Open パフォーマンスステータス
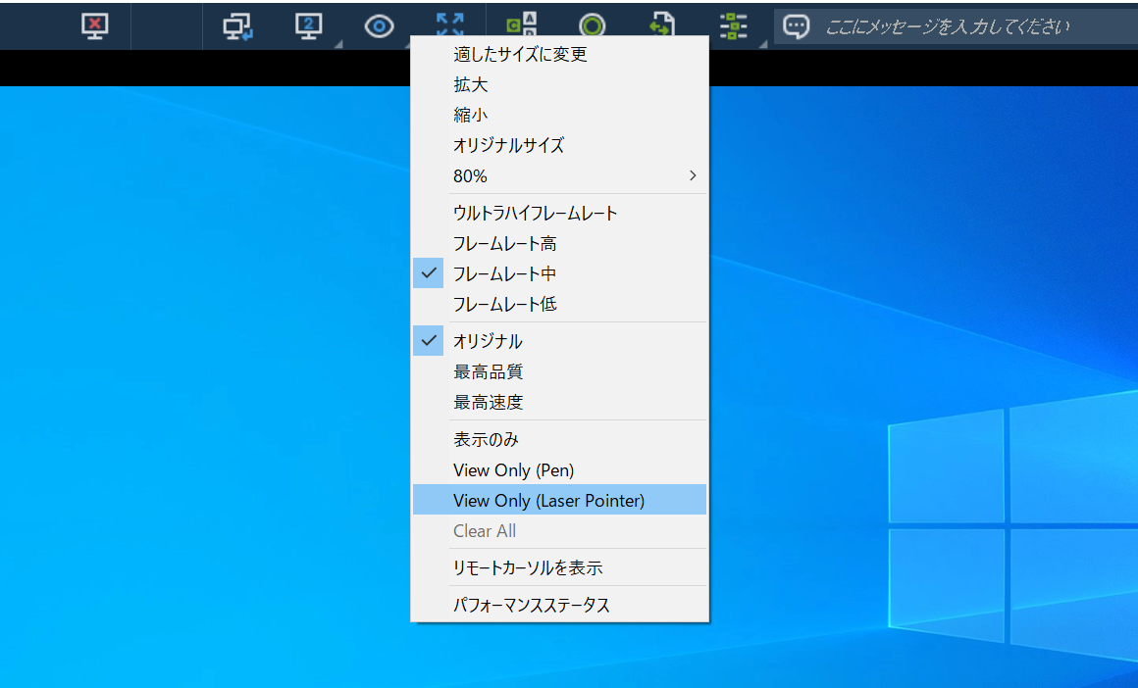This screenshot has height=688, width=1138. tap(559, 605)
